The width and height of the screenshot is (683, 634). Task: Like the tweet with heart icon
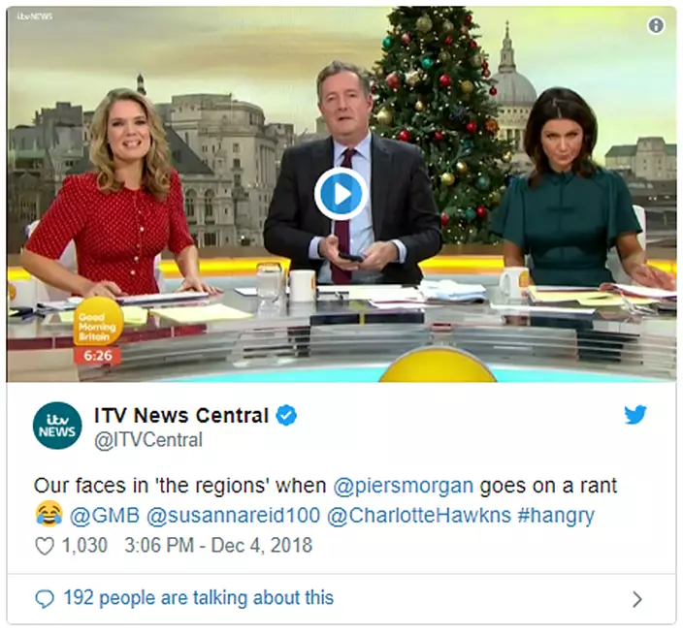[x=45, y=546]
